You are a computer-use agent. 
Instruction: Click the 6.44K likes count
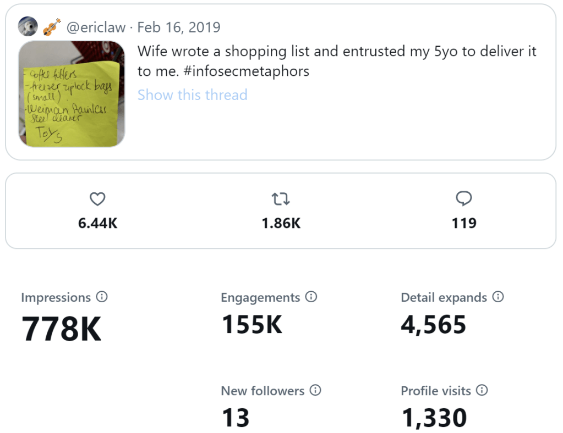[97, 223]
